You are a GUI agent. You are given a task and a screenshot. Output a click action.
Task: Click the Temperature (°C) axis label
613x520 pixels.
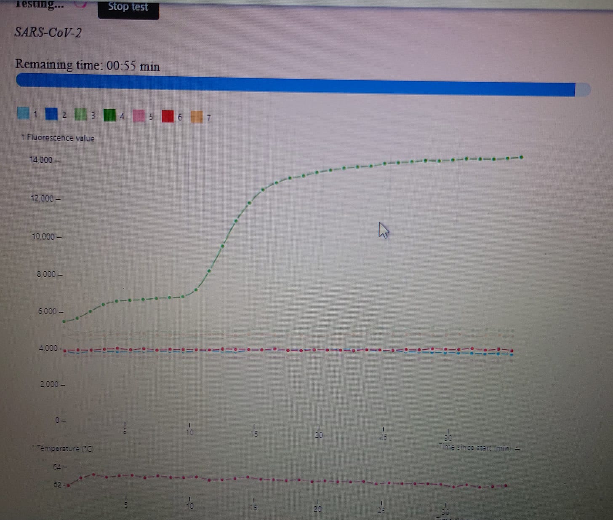point(63,448)
